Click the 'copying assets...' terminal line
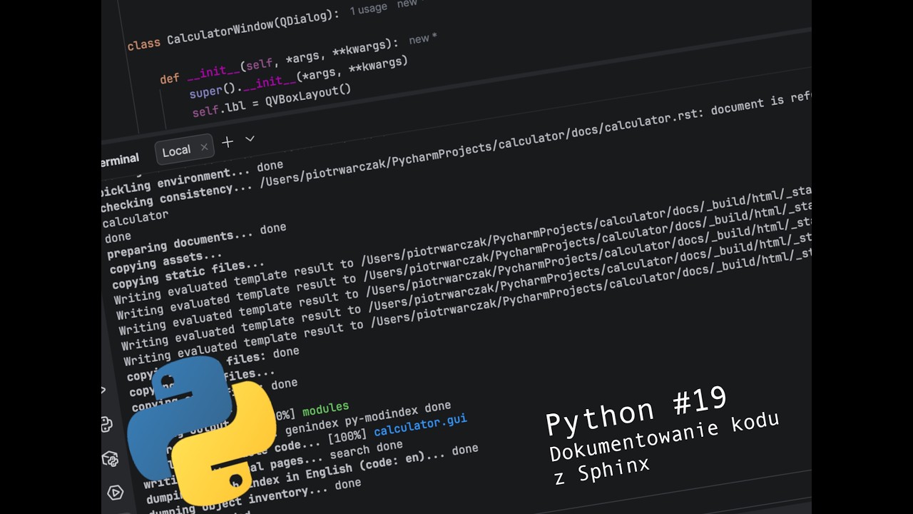This screenshot has height=514, width=913. pyautogui.click(x=165, y=262)
